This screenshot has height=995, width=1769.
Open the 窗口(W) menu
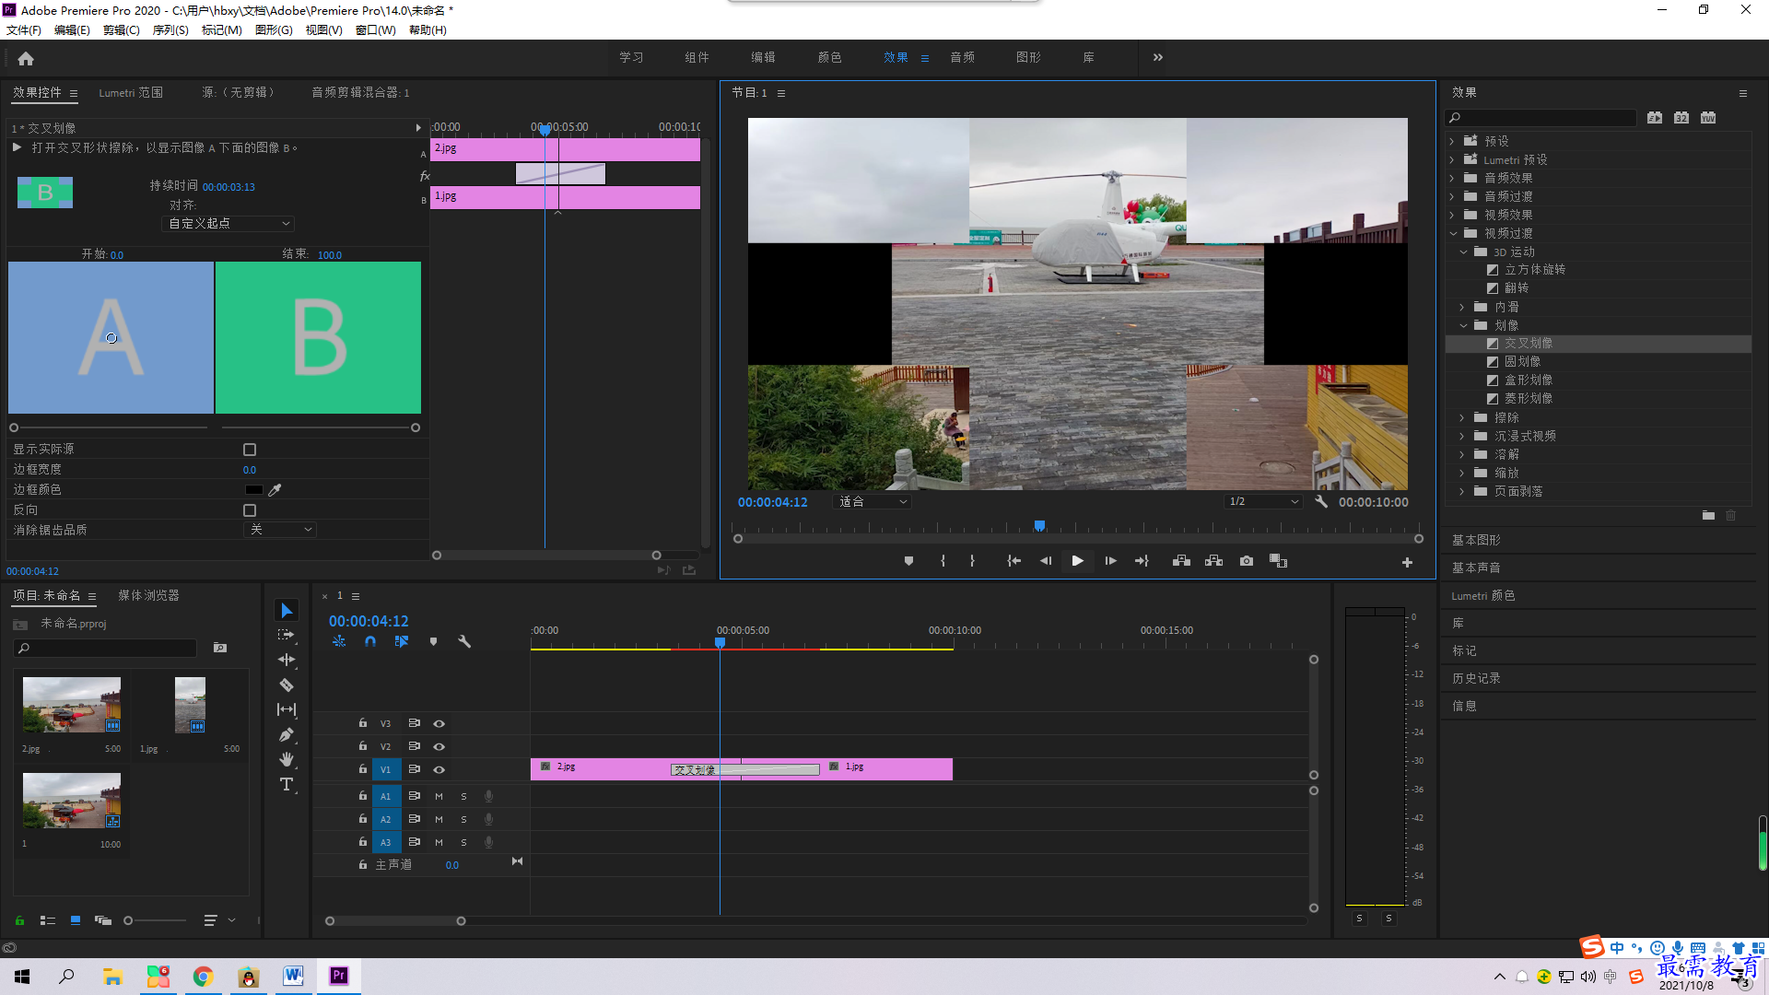click(375, 30)
